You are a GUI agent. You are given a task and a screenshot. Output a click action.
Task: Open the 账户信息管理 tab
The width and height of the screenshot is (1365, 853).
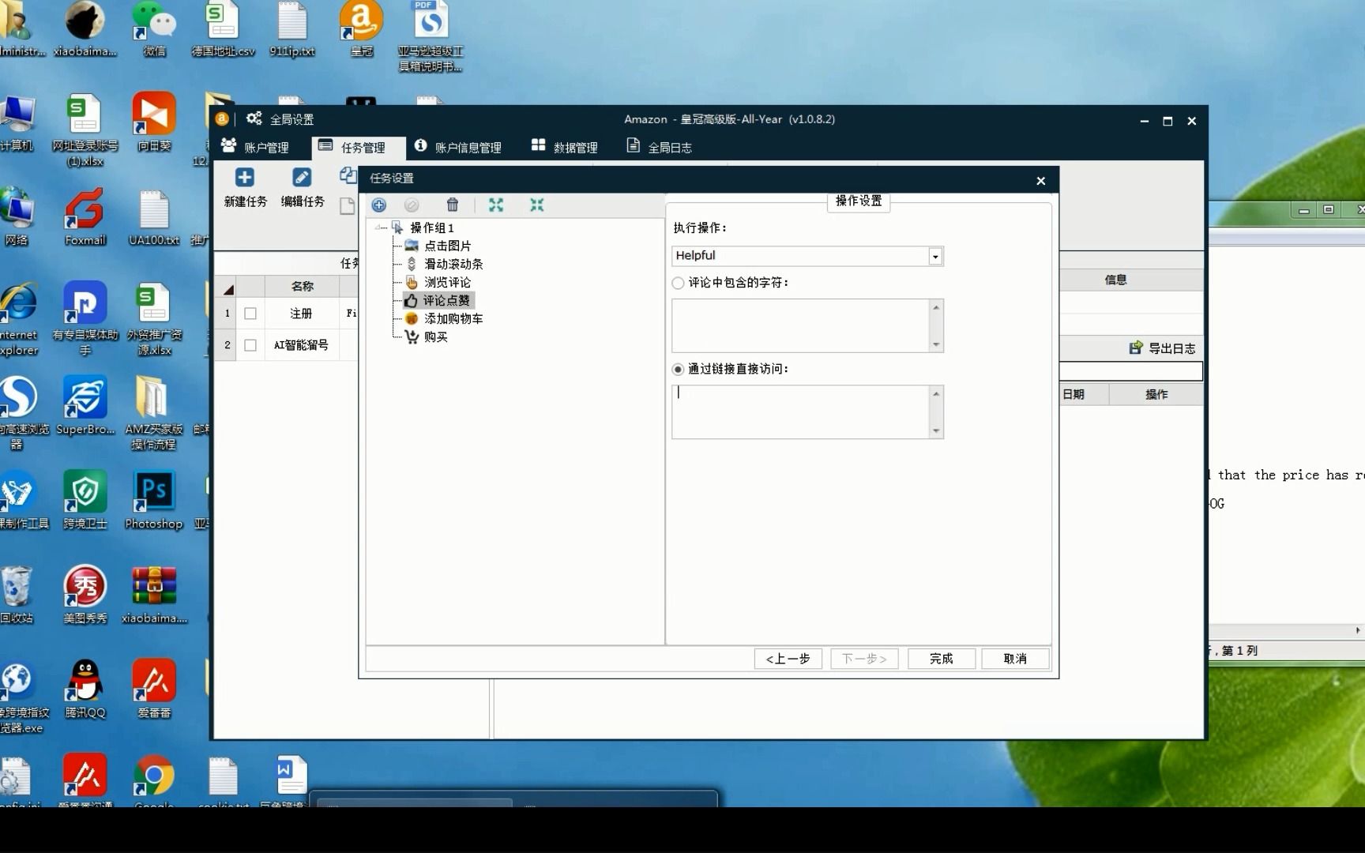tap(458, 147)
